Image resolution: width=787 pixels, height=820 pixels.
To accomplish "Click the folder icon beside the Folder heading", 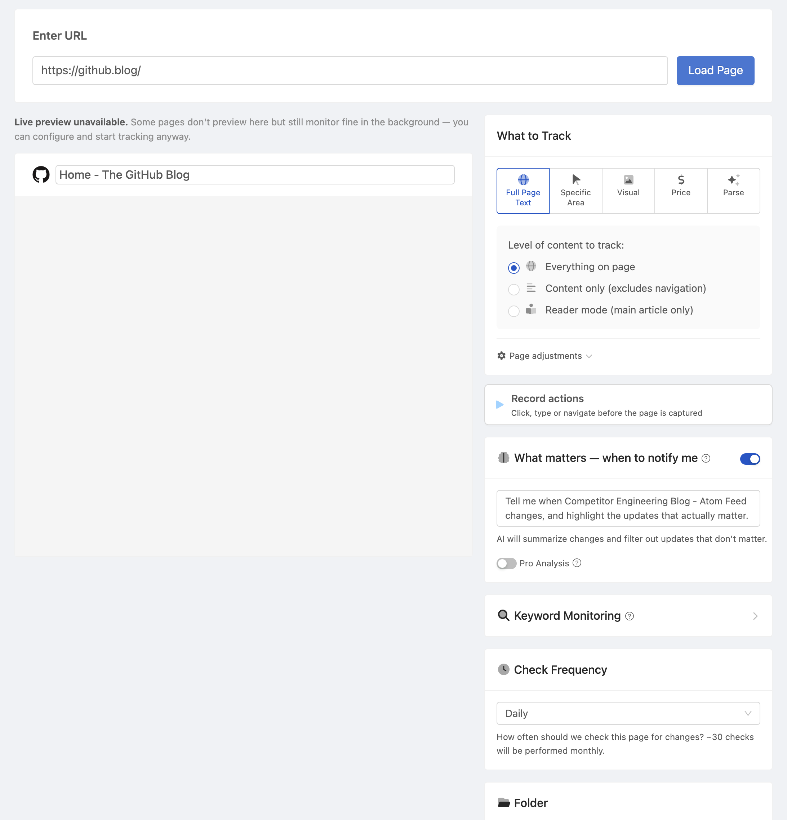I will coord(504,802).
